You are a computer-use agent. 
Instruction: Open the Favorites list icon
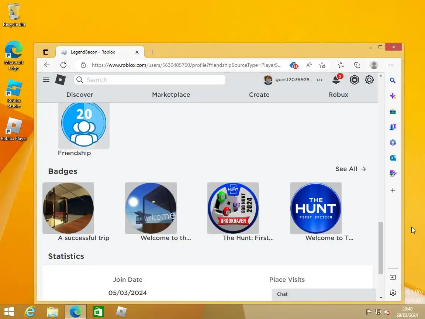click(341, 65)
